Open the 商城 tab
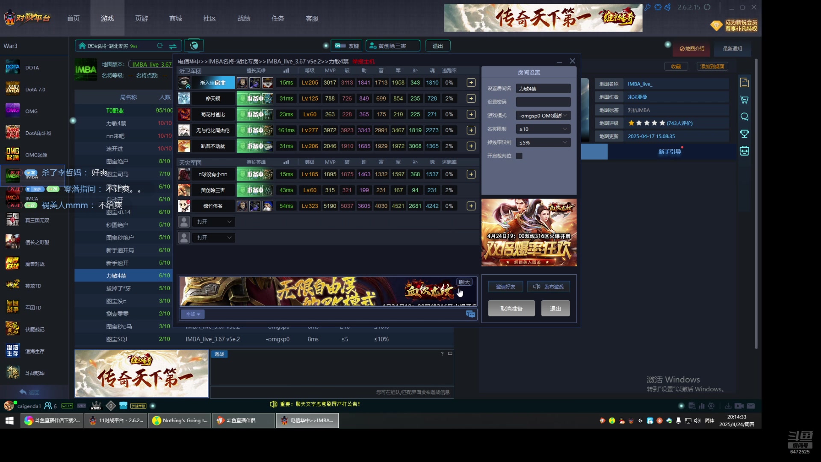This screenshot has width=821, height=462. (x=176, y=18)
